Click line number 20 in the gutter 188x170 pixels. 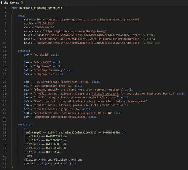pyautogui.click(x=4, y=82)
